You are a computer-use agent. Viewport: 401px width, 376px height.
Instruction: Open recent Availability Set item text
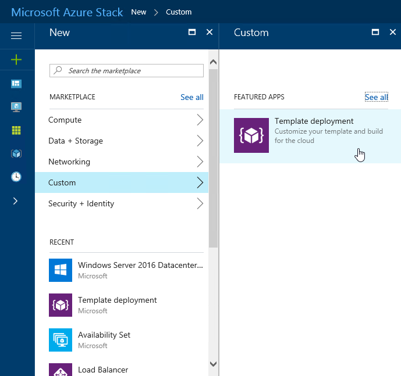coord(104,335)
